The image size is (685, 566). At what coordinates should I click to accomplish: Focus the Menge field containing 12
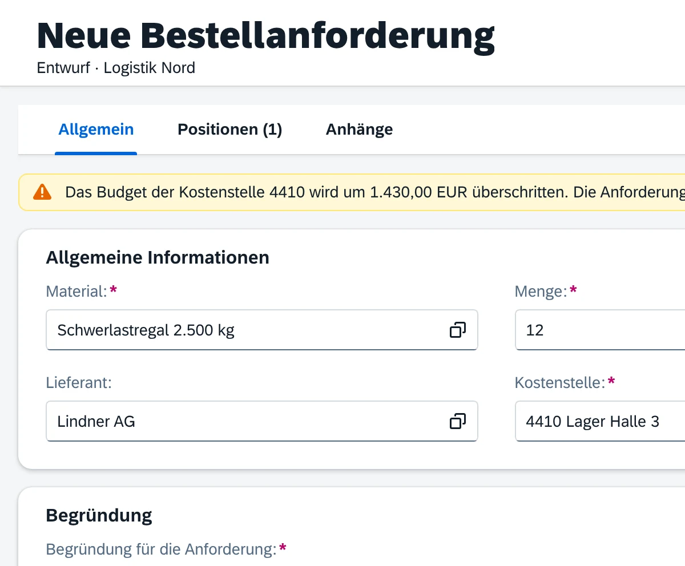point(600,330)
